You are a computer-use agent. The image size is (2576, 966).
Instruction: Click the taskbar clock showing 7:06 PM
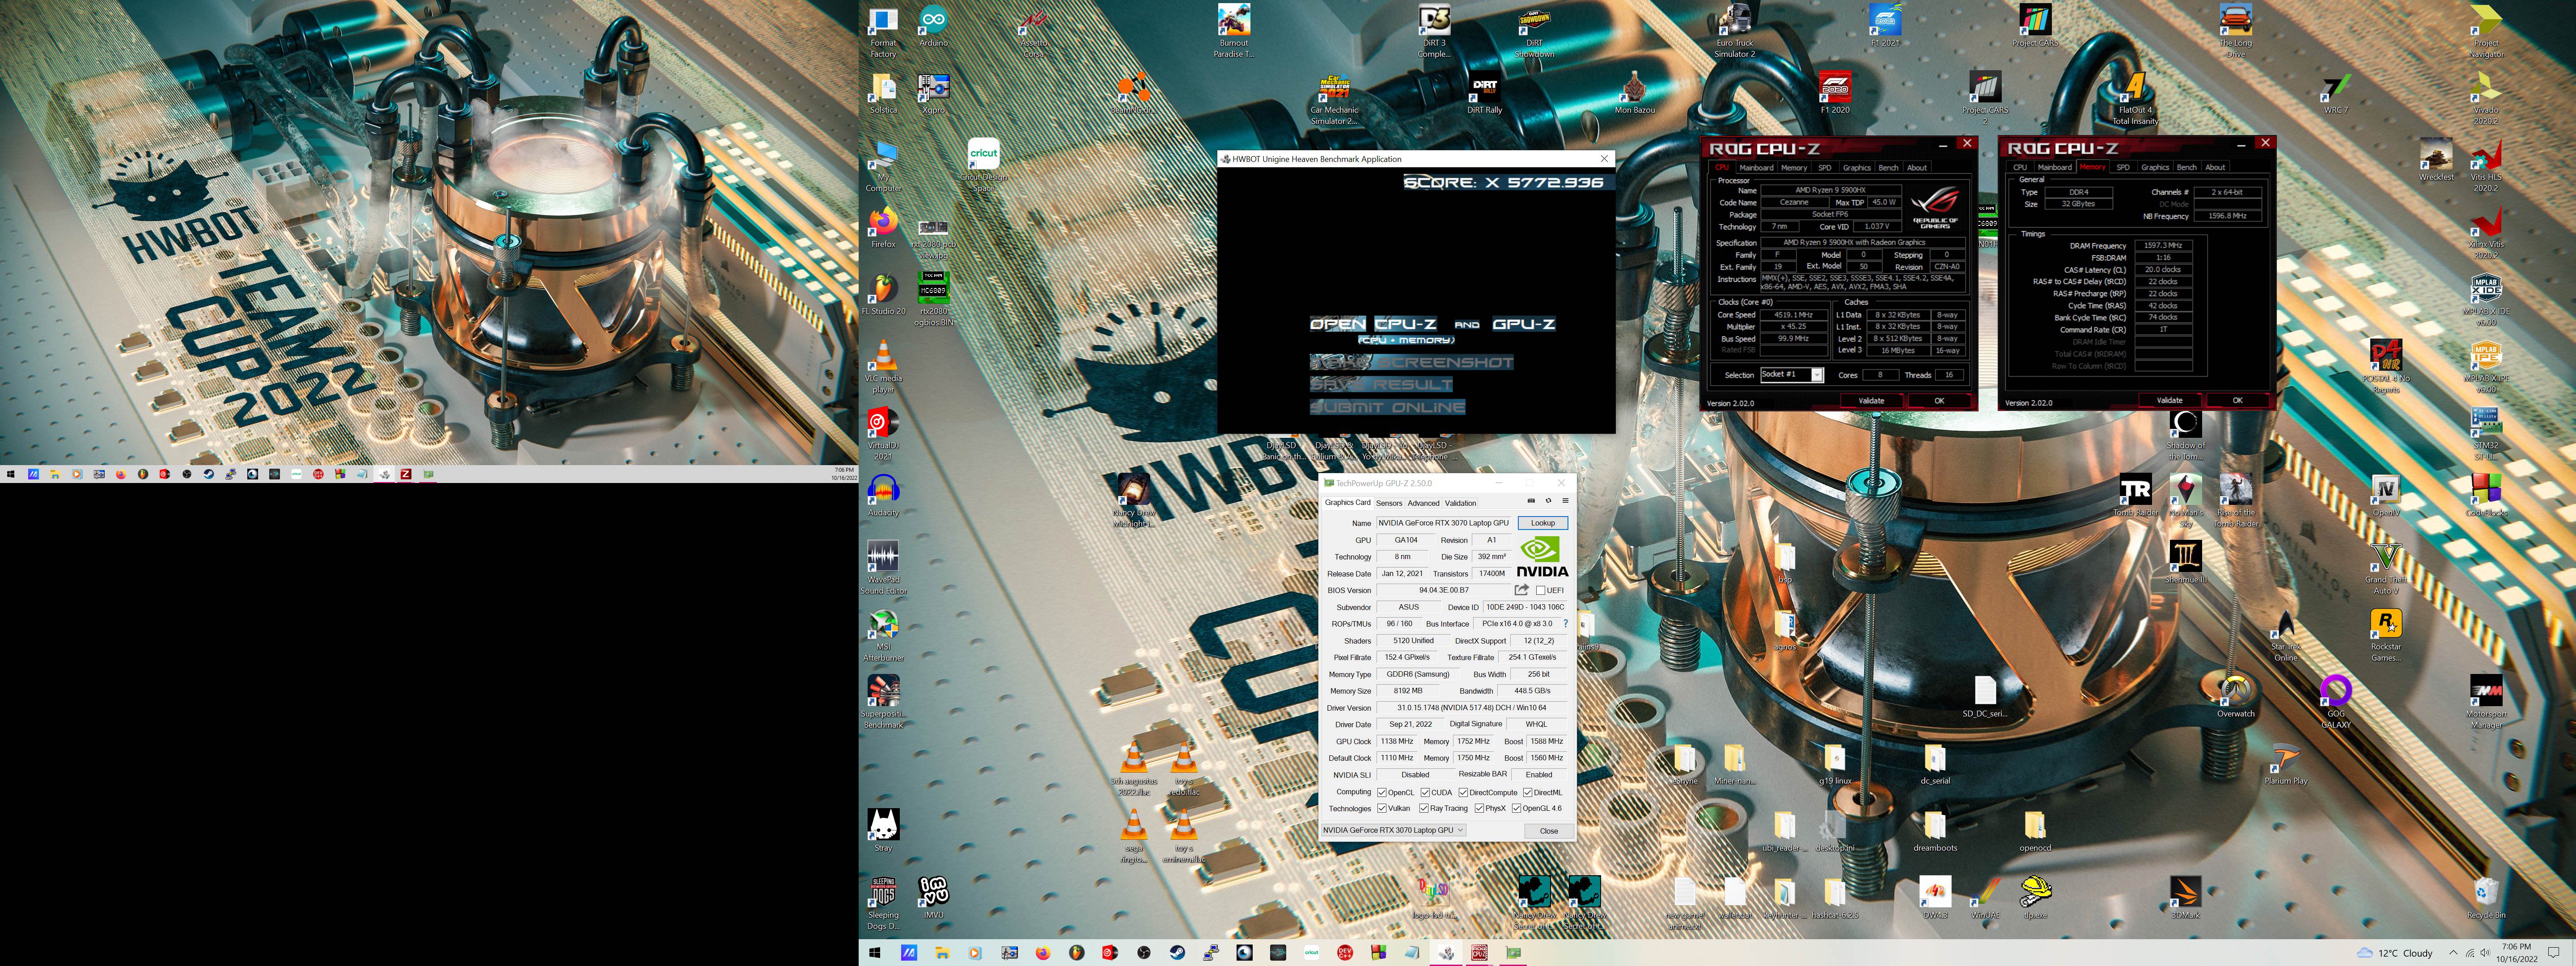tap(2516, 953)
